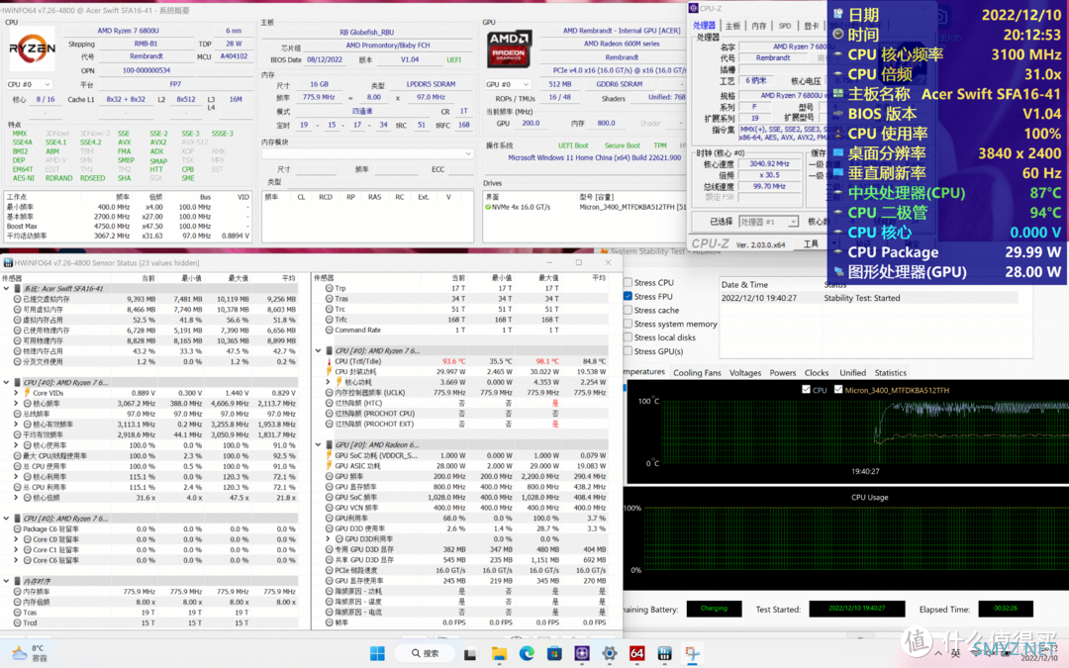
Task: Expand the Core C0 驻留率 row
Action: tap(17, 539)
